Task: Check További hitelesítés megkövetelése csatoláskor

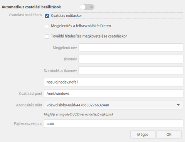Action: point(47,36)
